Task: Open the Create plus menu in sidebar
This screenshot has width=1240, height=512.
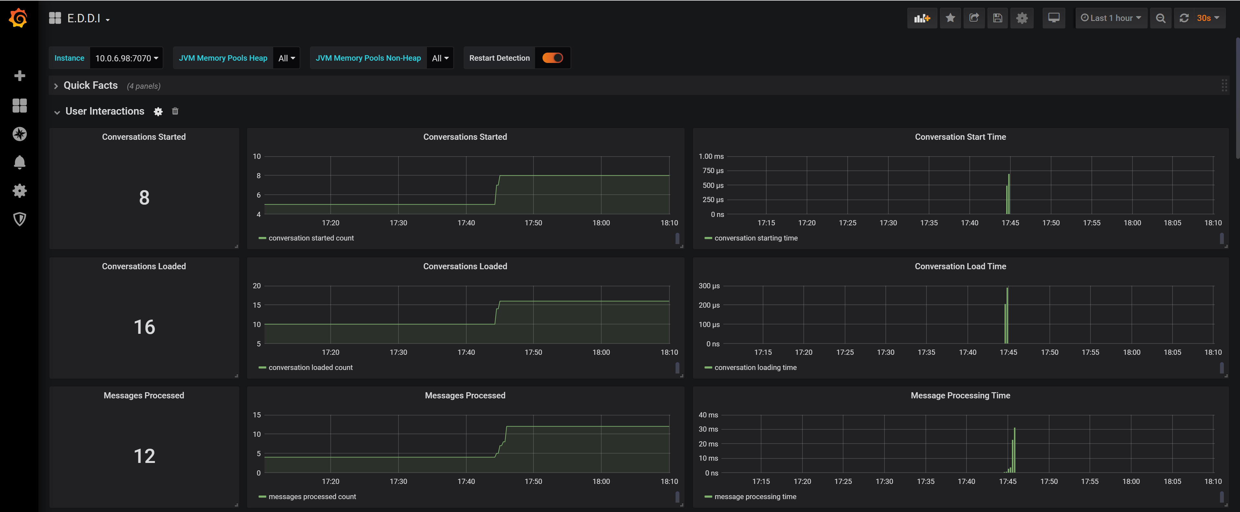Action: point(19,76)
